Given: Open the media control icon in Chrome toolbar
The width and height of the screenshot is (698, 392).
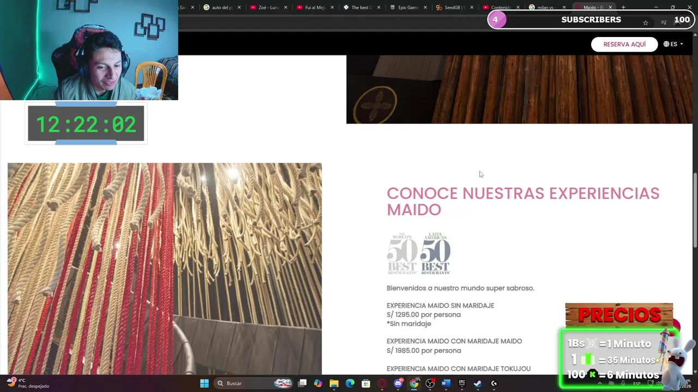Looking at the screenshot, I should [664, 22].
